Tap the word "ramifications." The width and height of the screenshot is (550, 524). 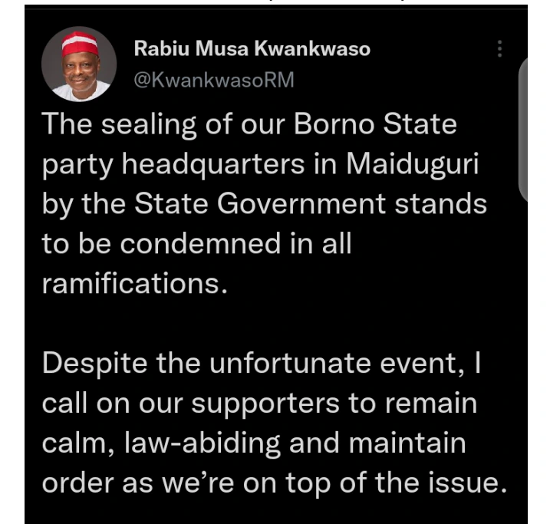click(135, 283)
